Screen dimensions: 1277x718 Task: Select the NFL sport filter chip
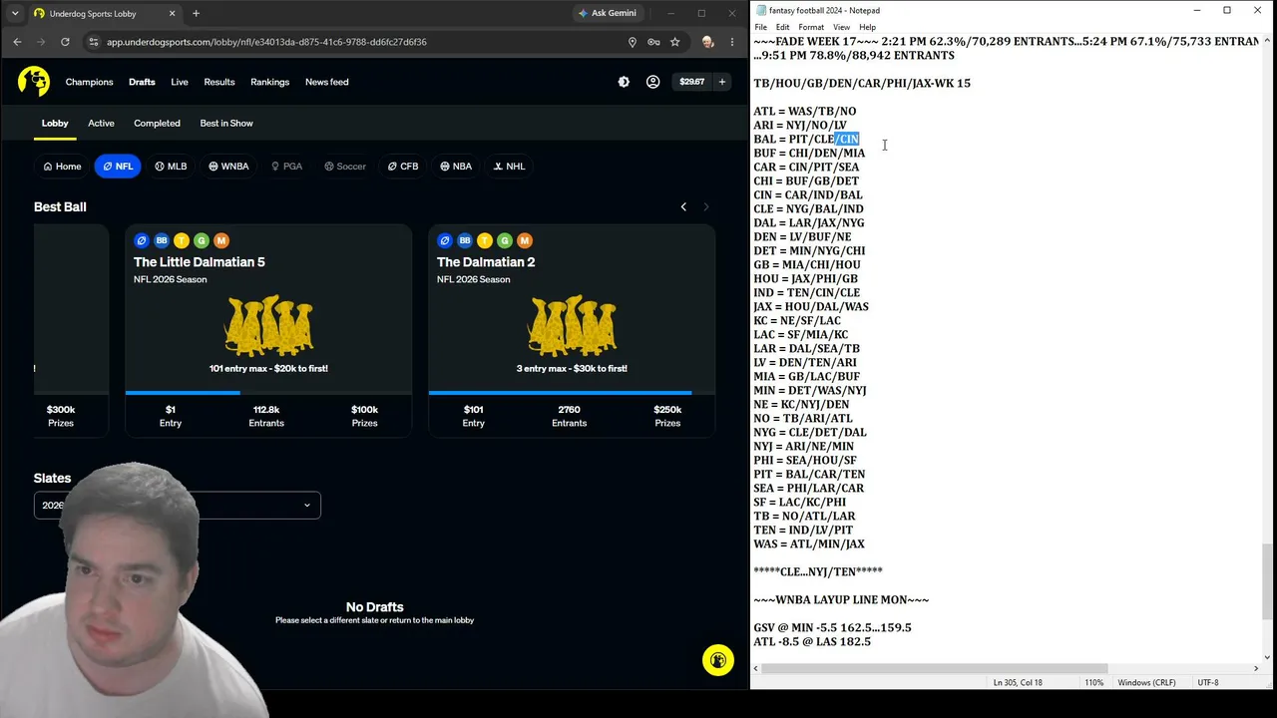pos(118,167)
